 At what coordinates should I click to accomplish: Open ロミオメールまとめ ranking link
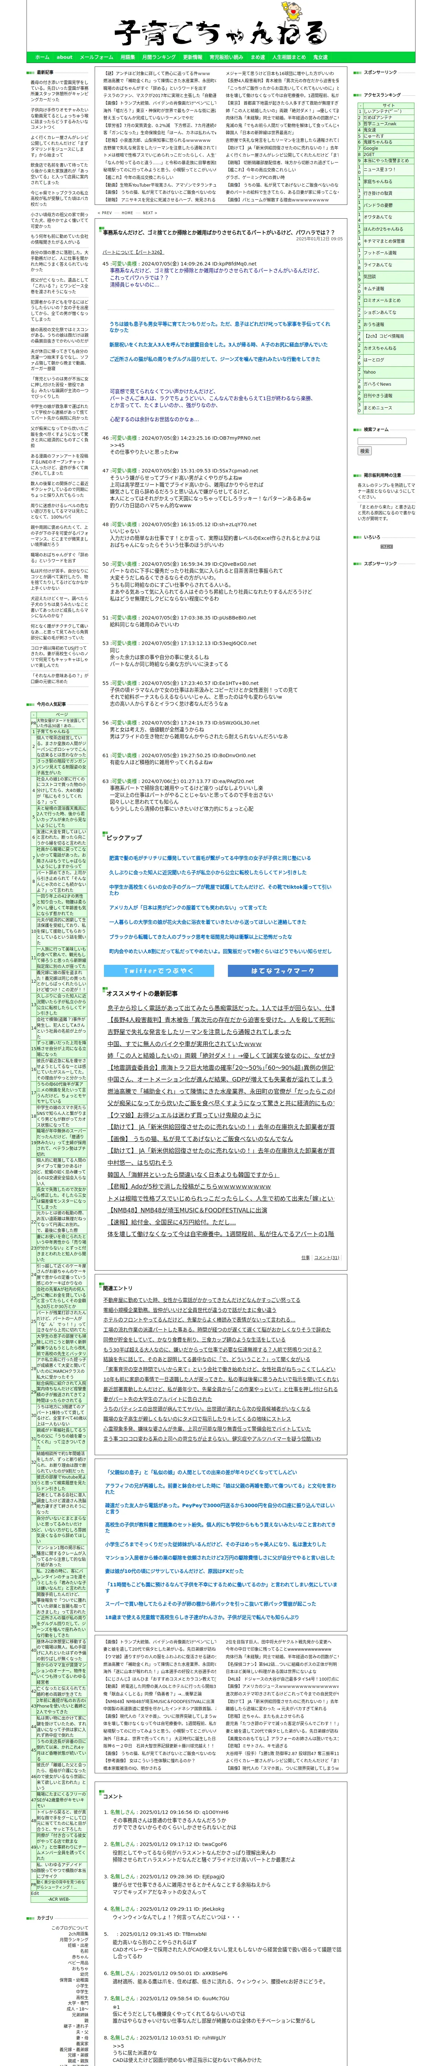pyautogui.click(x=382, y=300)
